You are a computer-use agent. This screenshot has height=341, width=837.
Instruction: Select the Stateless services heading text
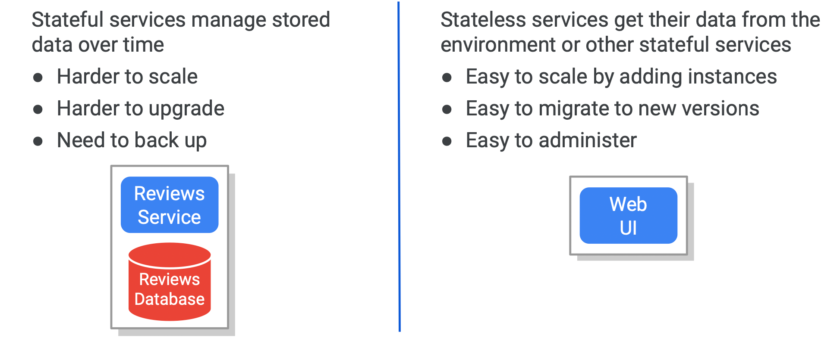(x=630, y=32)
